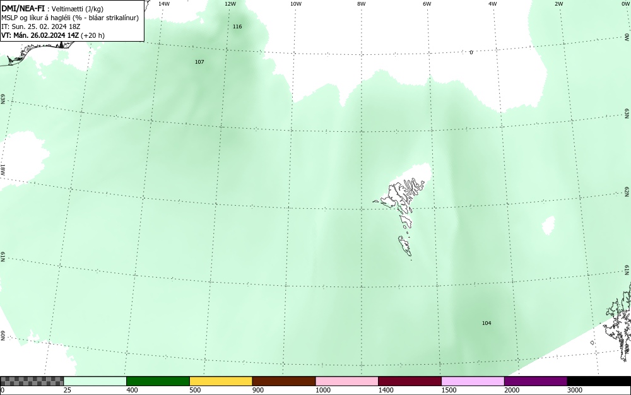The width and height of the screenshot is (631, 395).
Task: Click the 10W longitude label
Action: point(296,4)
